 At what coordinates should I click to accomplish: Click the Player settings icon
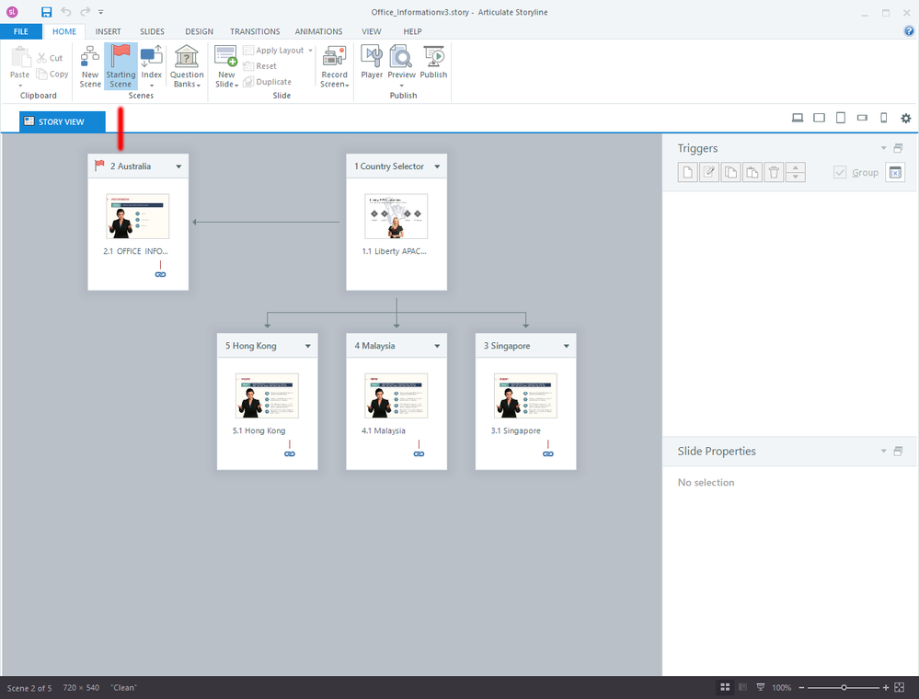(x=372, y=63)
